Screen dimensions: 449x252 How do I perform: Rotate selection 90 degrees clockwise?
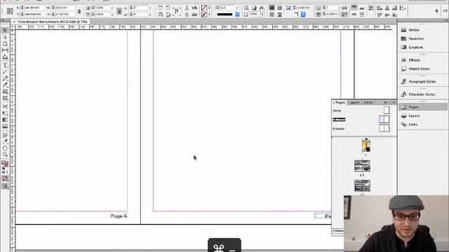tap(161, 8)
